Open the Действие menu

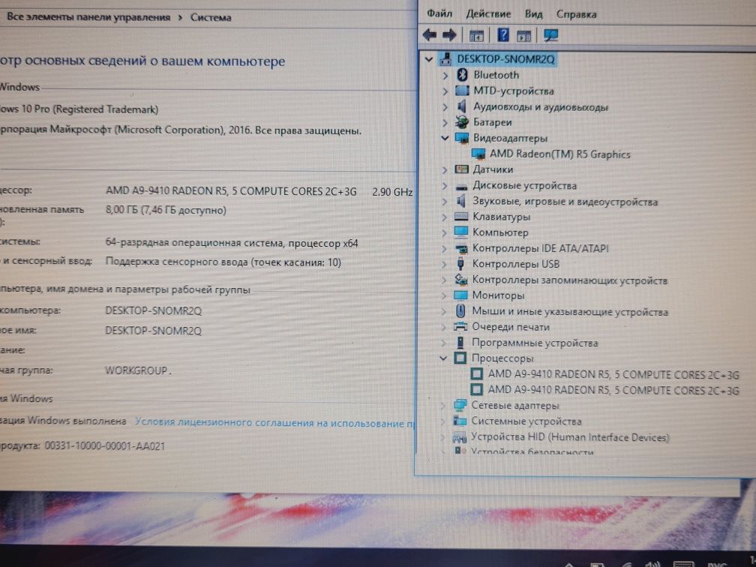click(x=488, y=14)
